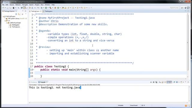Open the Open Console dropdown arrow
Image resolution: width=192 pixels, height=108 pixels.
(183, 82)
